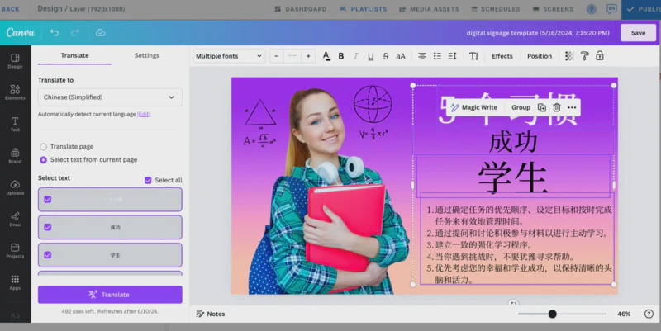The height and width of the screenshot is (331, 661).
Task: Open the Projects sidebar panel
Action: (x=15, y=251)
